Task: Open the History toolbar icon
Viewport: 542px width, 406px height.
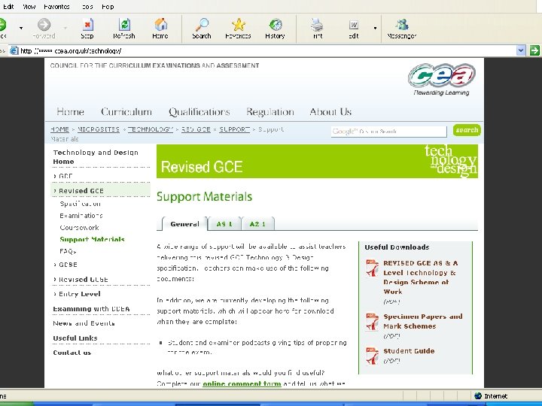Action: (276, 25)
